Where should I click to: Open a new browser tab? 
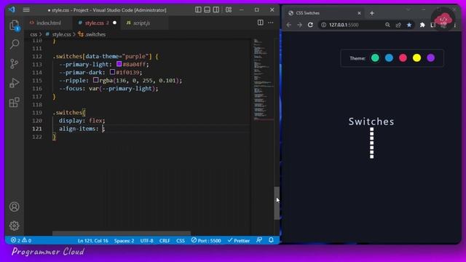pyautogui.click(x=372, y=13)
